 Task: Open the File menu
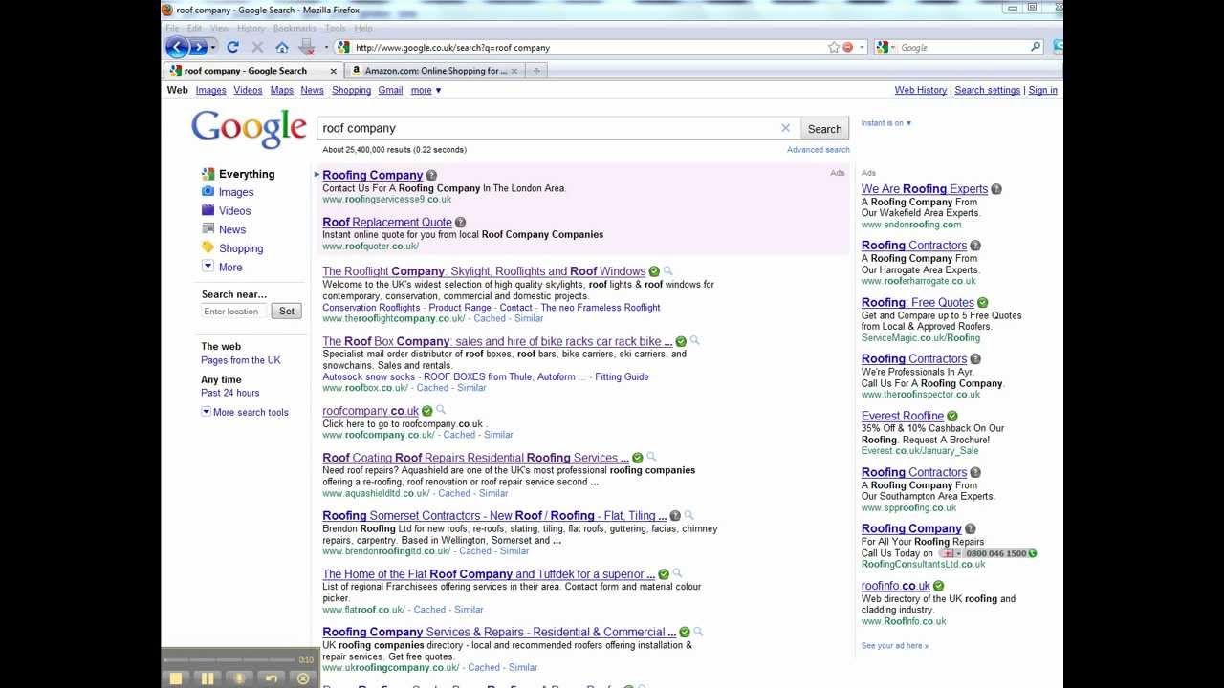172,29
